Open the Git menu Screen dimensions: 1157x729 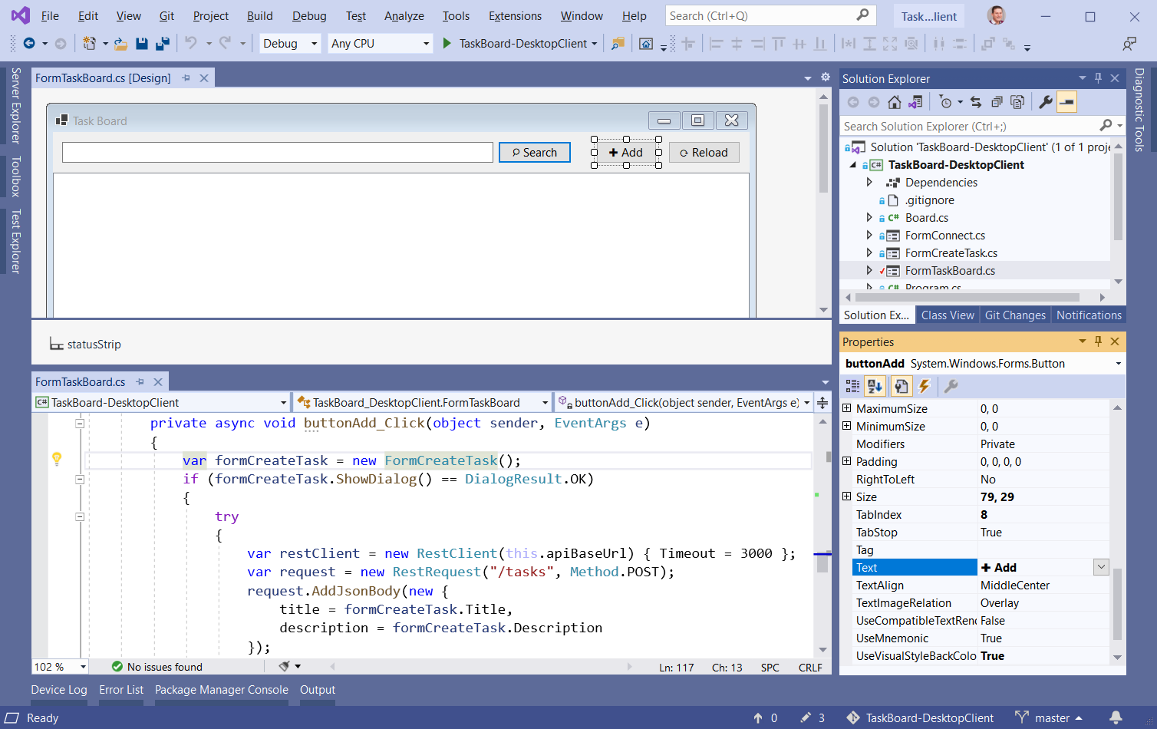(x=166, y=15)
